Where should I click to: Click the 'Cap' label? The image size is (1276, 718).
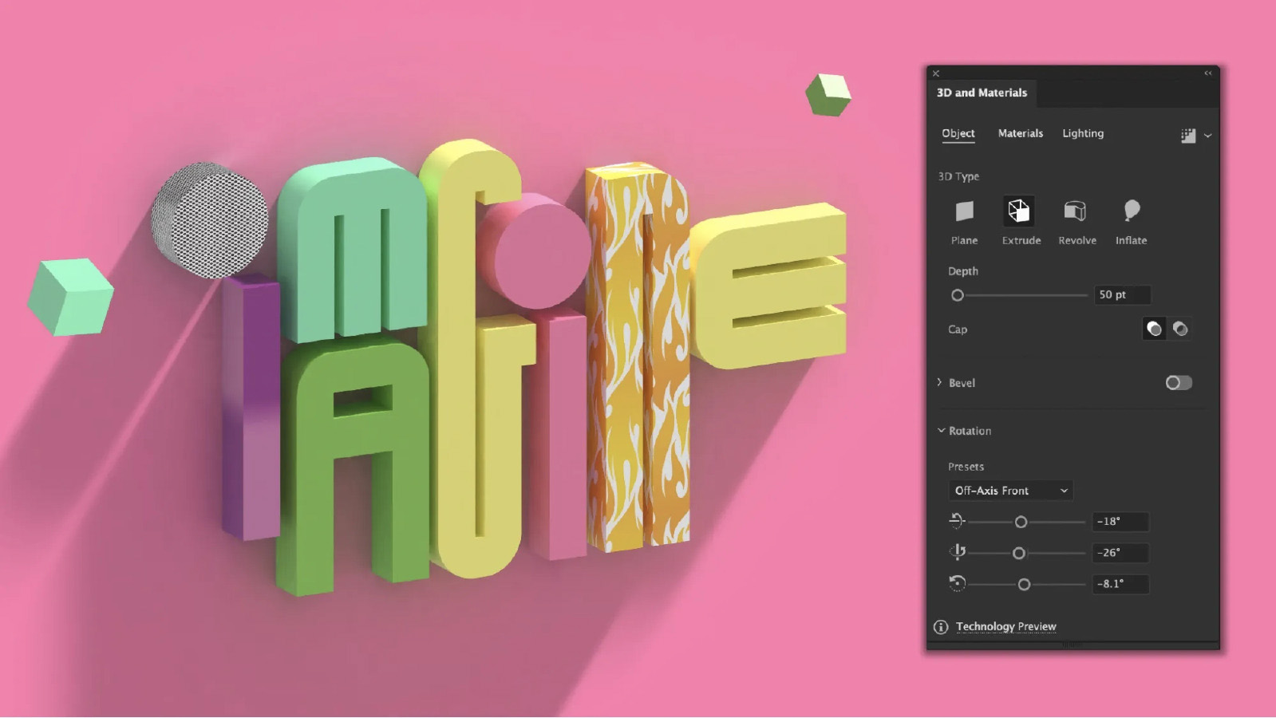tap(958, 329)
